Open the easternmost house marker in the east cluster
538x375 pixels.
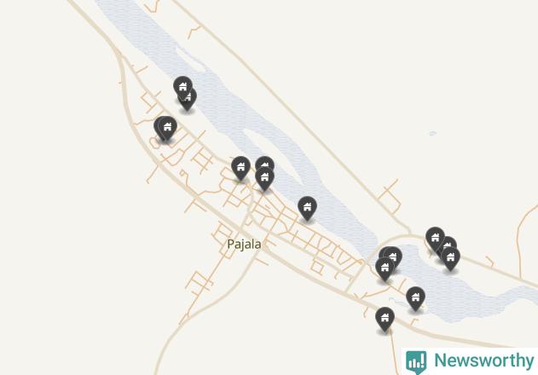[x=450, y=257]
